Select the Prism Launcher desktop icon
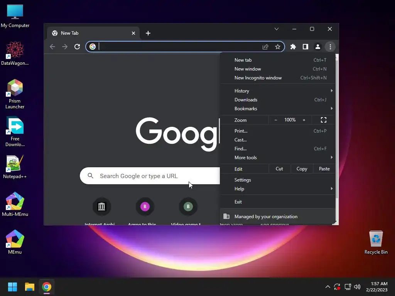 [15, 94]
